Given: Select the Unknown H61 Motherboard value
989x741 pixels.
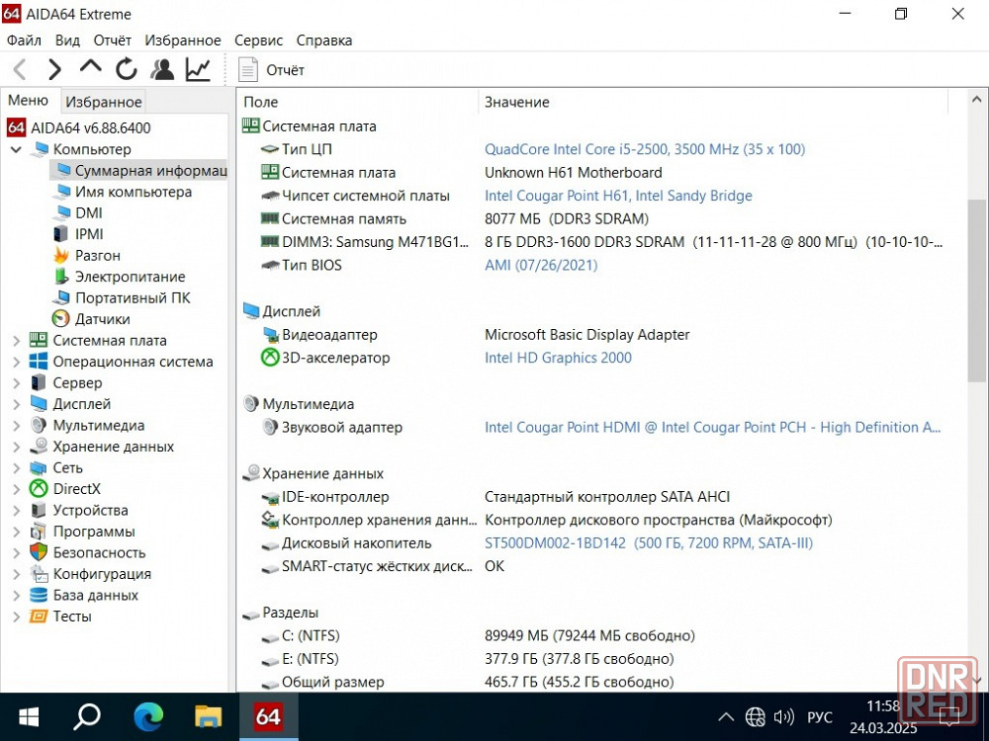Looking at the screenshot, I should pos(573,173).
